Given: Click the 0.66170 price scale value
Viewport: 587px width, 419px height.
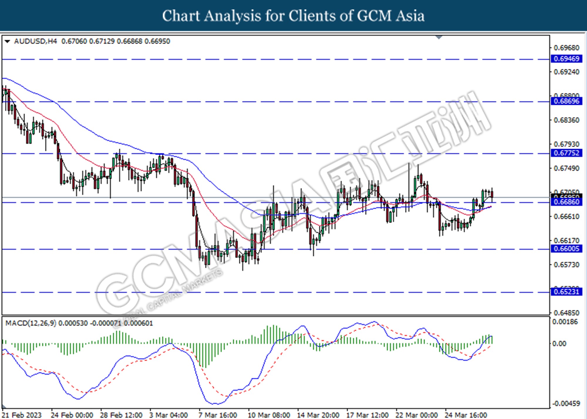Looking at the screenshot, I should (566, 241).
